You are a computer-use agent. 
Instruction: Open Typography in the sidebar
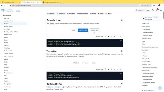8,84
